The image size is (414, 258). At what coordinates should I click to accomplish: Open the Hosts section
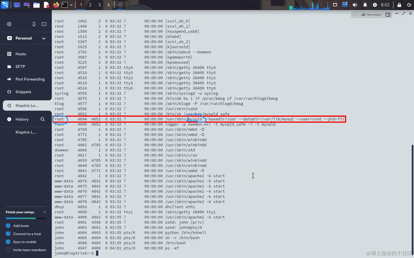[x=26, y=54]
